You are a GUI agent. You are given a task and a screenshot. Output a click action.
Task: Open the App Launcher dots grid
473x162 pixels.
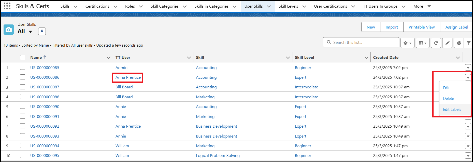point(7,6)
